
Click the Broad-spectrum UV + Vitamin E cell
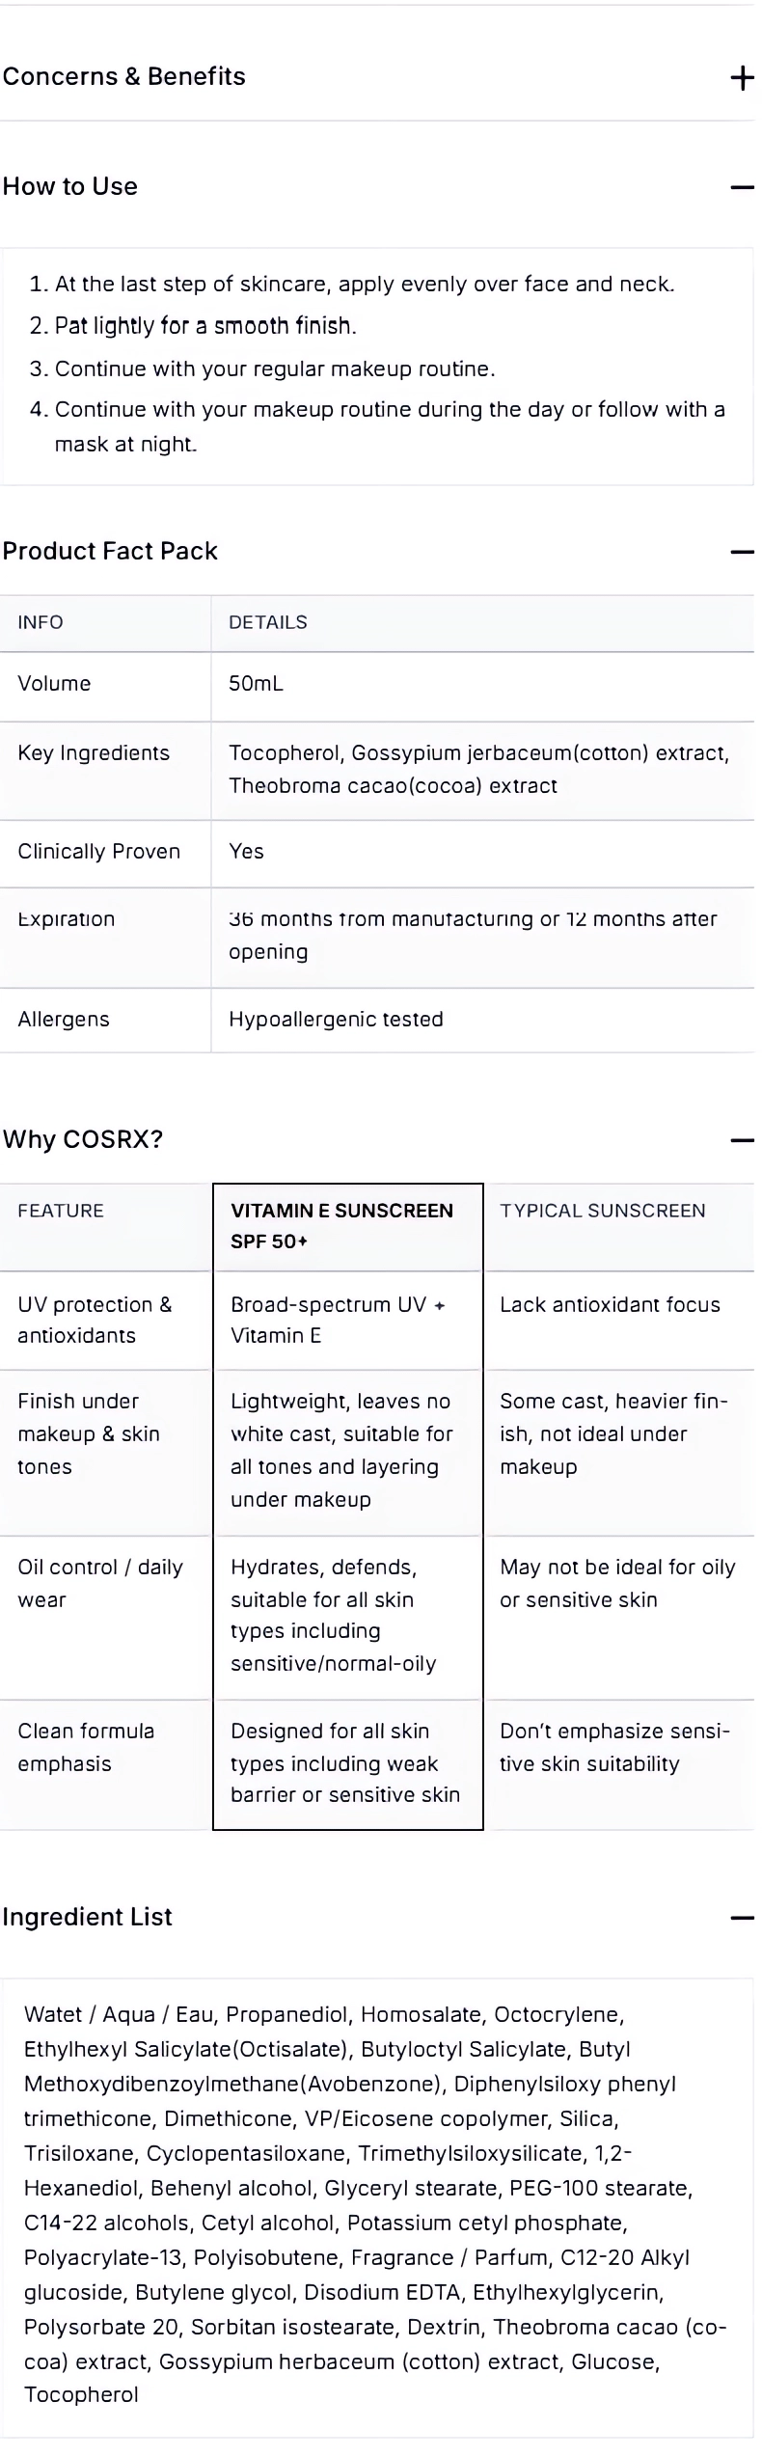[347, 1321]
